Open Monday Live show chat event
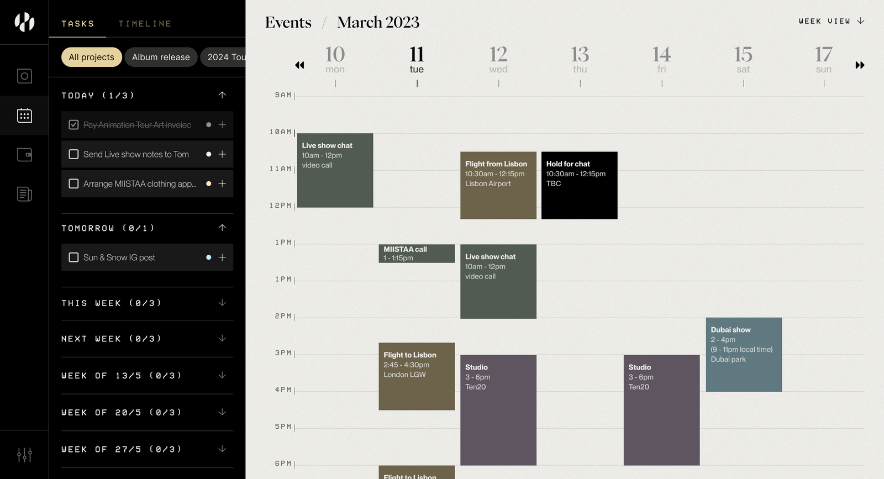The width and height of the screenshot is (884, 479). (335, 170)
